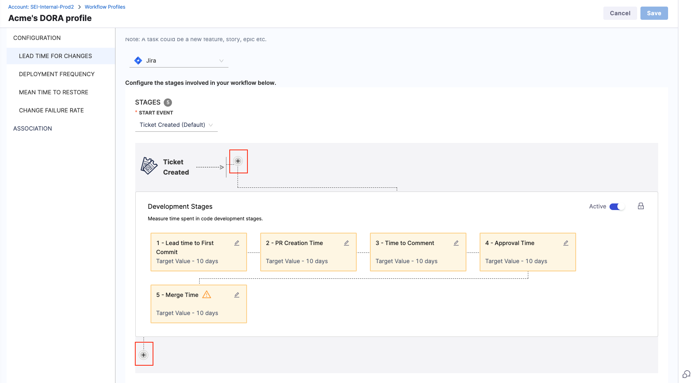Follow the Workflow Profiles breadcrumb link

coord(105,7)
